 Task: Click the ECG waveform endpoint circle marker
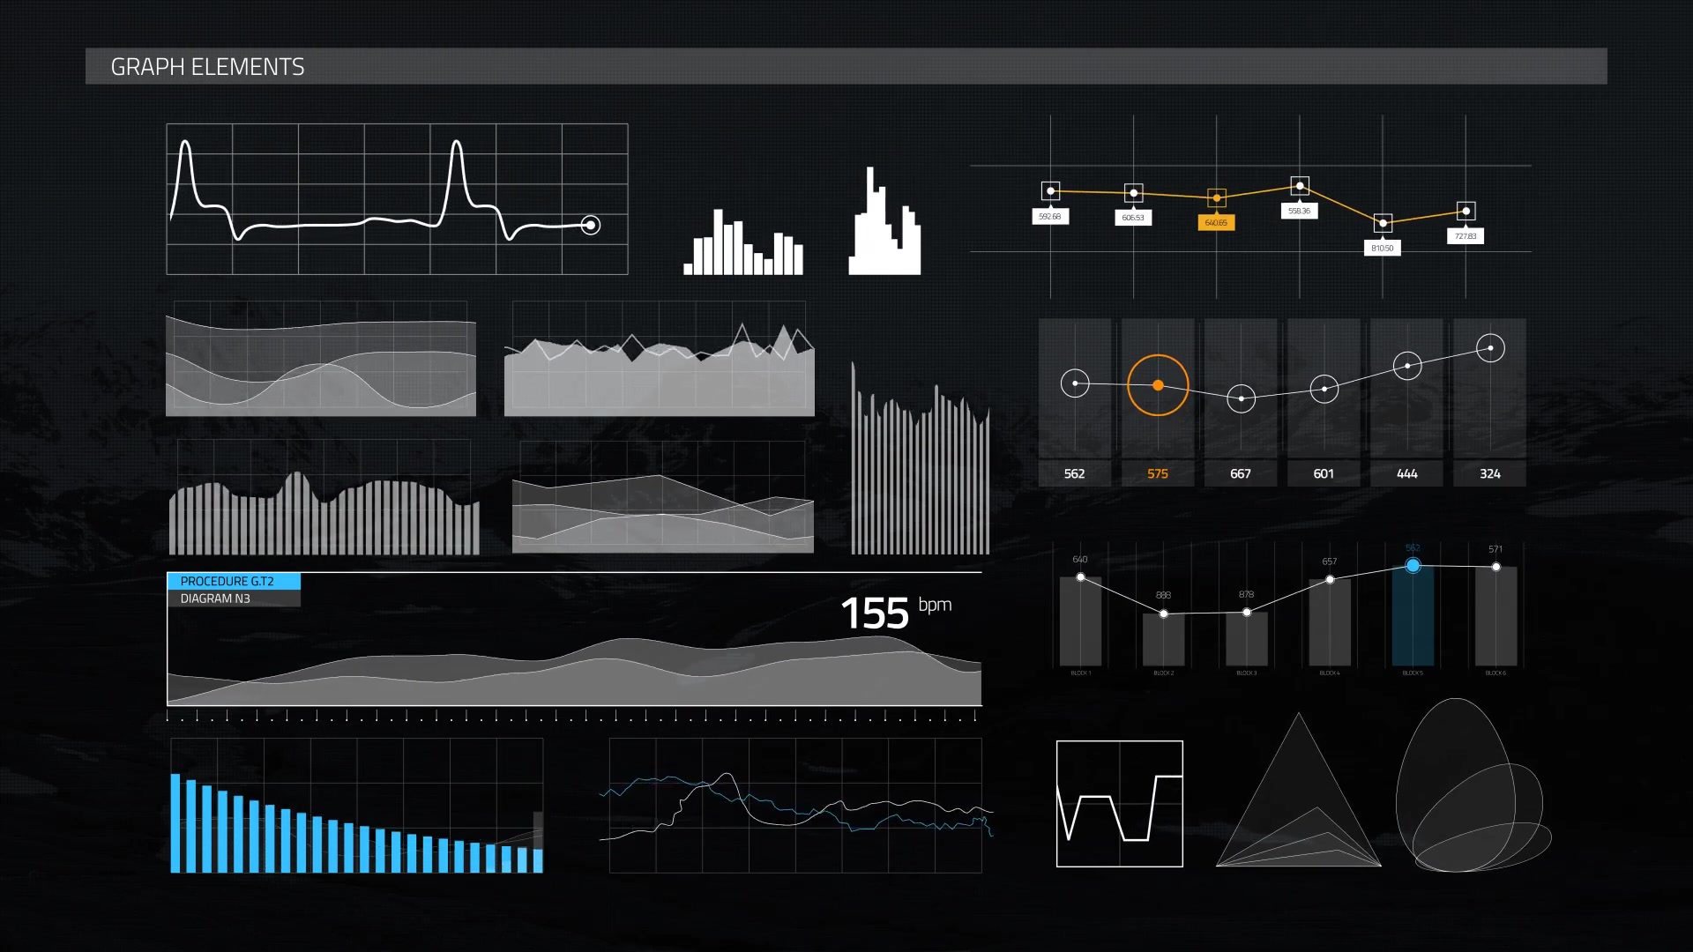point(591,226)
